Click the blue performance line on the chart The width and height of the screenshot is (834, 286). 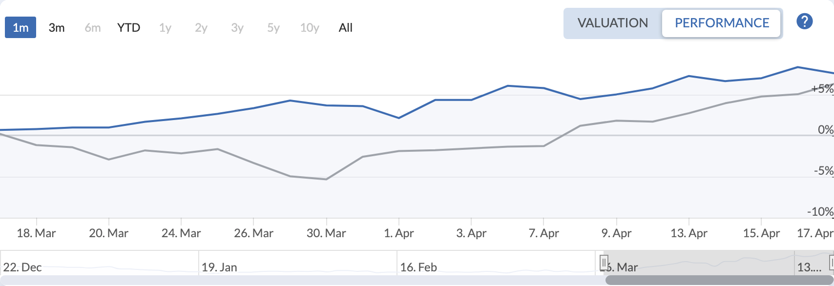(509, 86)
